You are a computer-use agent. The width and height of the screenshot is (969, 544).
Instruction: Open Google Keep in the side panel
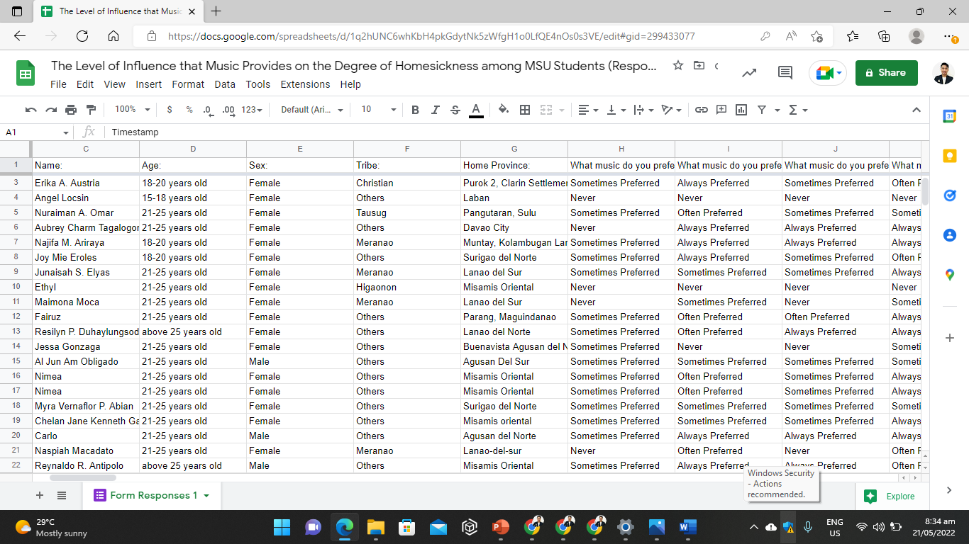(x=950, y=156)
